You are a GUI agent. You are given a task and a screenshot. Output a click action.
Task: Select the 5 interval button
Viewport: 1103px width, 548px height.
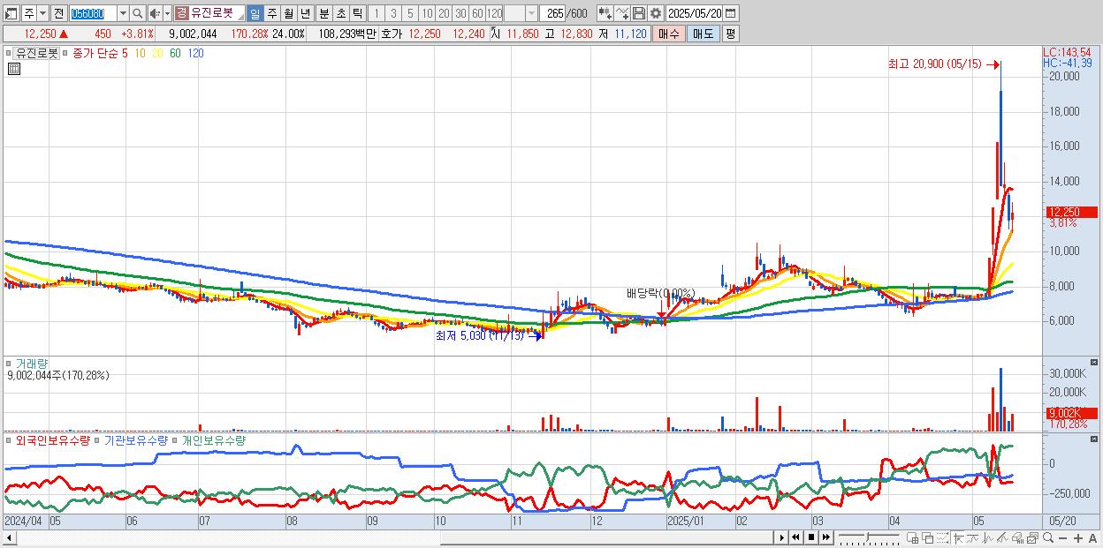pos(410,13)
